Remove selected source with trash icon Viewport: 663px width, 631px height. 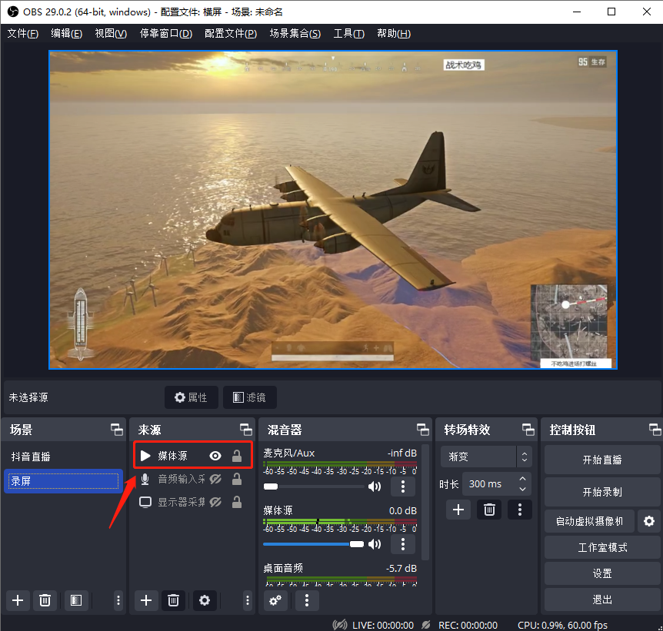pyautogui.click(x=173, y=600)
